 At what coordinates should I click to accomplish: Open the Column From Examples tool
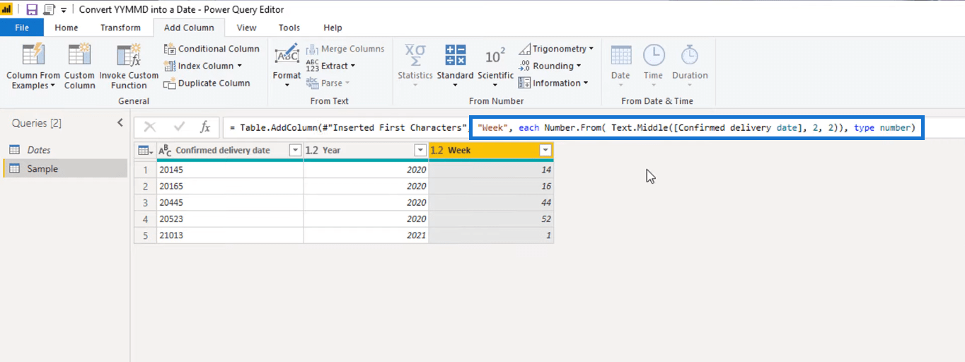click(x=33, y=66)
